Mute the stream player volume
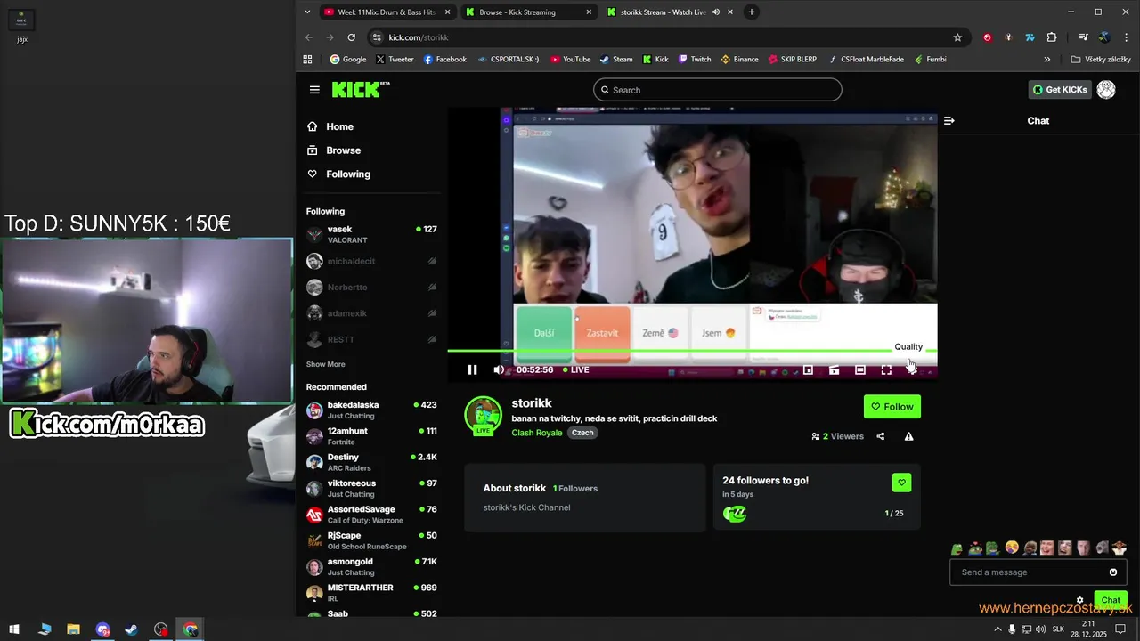Screen dimensions: 1140x641 coord(499,369)
